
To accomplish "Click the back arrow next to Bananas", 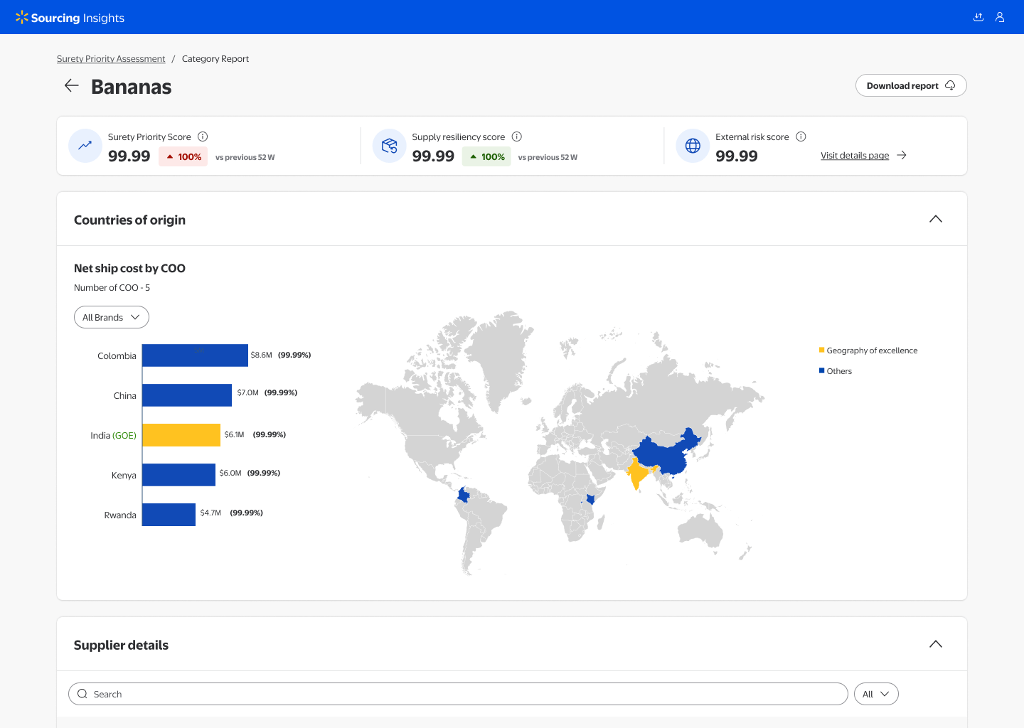I will [71, 86].
